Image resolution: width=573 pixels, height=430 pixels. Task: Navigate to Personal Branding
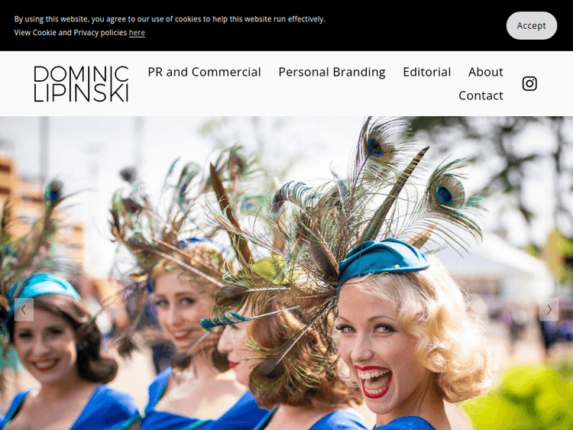332,72
